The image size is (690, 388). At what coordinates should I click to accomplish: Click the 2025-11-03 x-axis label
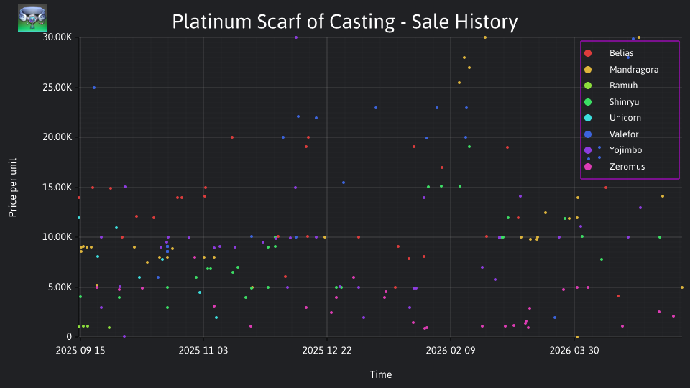coord(203,351)
